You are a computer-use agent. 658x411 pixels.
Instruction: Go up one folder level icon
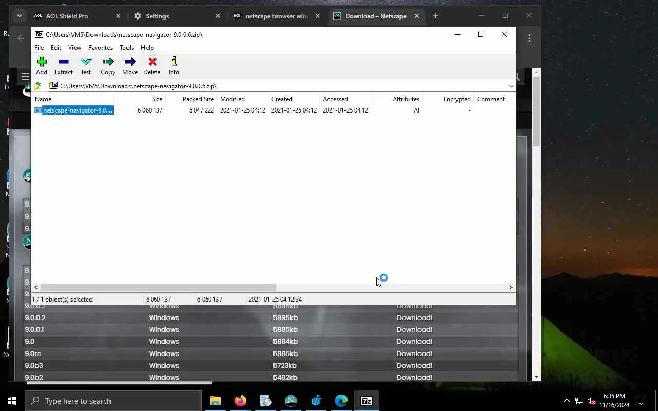(38, 86)
